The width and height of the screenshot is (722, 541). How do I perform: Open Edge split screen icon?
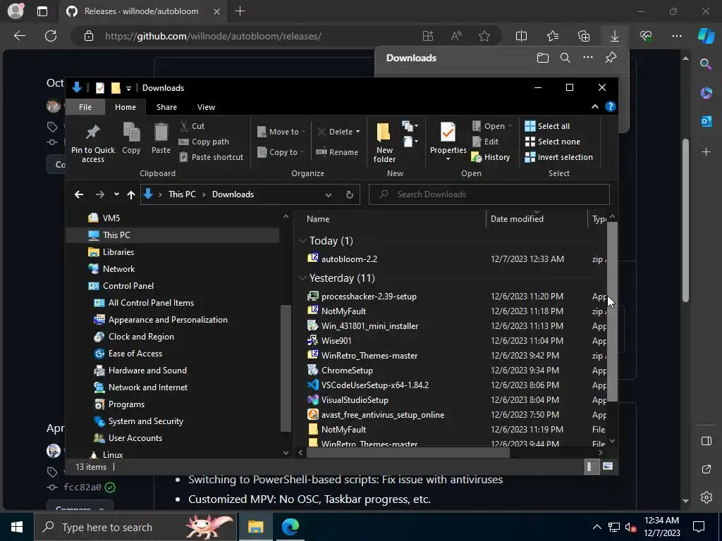(x=521, y=36)
